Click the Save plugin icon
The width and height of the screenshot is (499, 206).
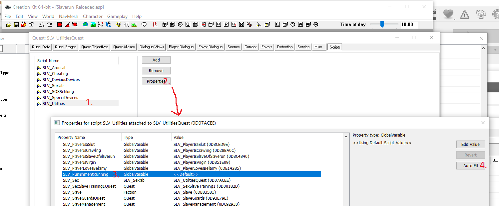(16, 24)
